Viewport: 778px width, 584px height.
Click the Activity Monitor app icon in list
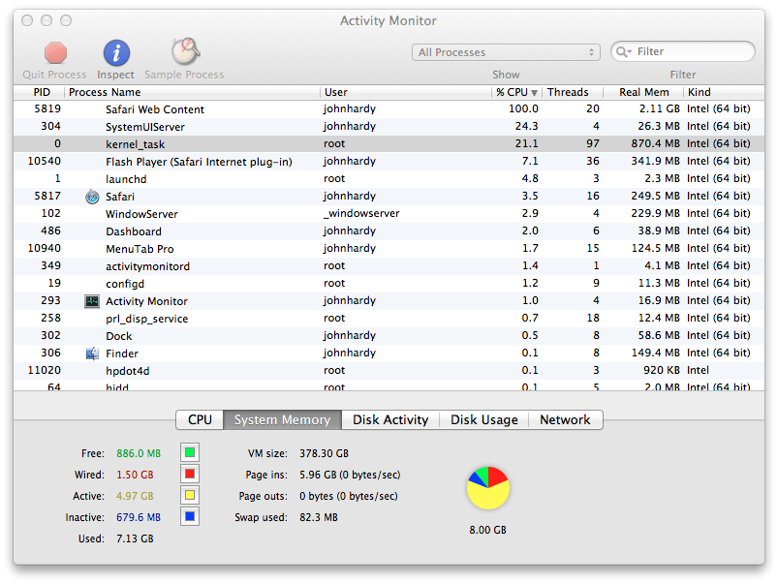tap(92, 301)
